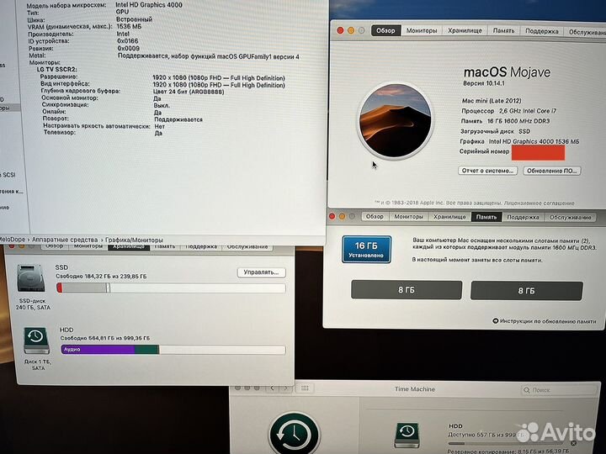Click the magnifier icon in the Поиск field
606x454 pixels.
(526, 390)
